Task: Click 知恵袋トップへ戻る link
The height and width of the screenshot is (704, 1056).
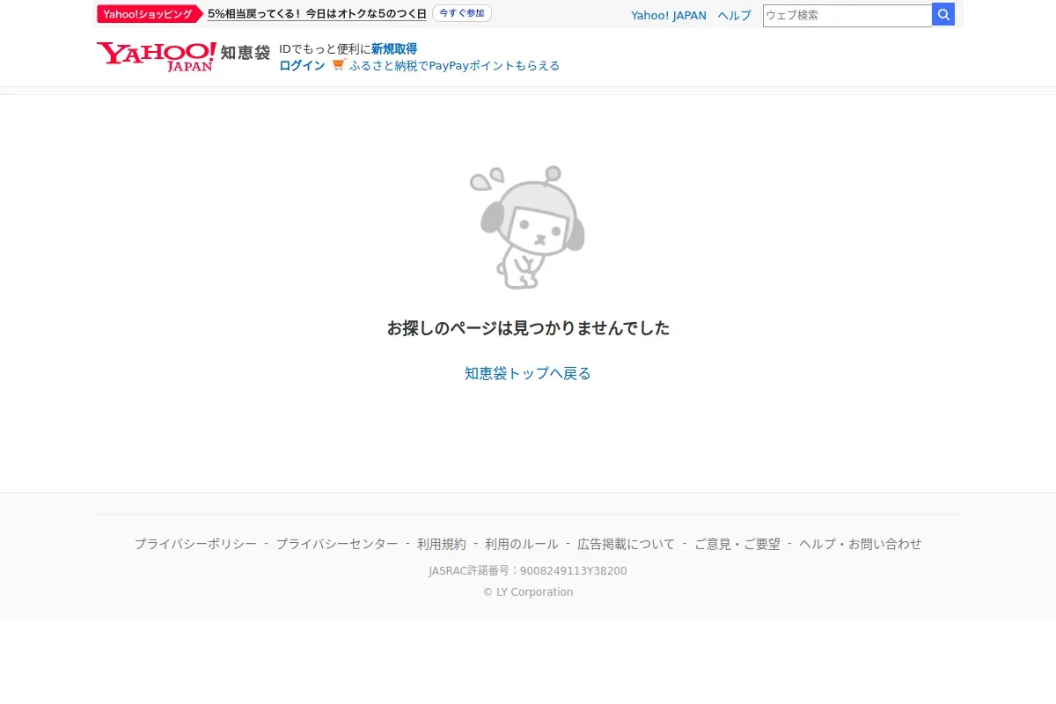Action: point(528,373)
